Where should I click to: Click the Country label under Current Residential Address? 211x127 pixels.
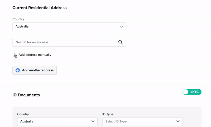tap(18, 19)
